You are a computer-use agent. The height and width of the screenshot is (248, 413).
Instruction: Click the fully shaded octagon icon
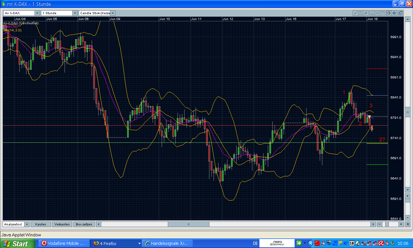394,13
